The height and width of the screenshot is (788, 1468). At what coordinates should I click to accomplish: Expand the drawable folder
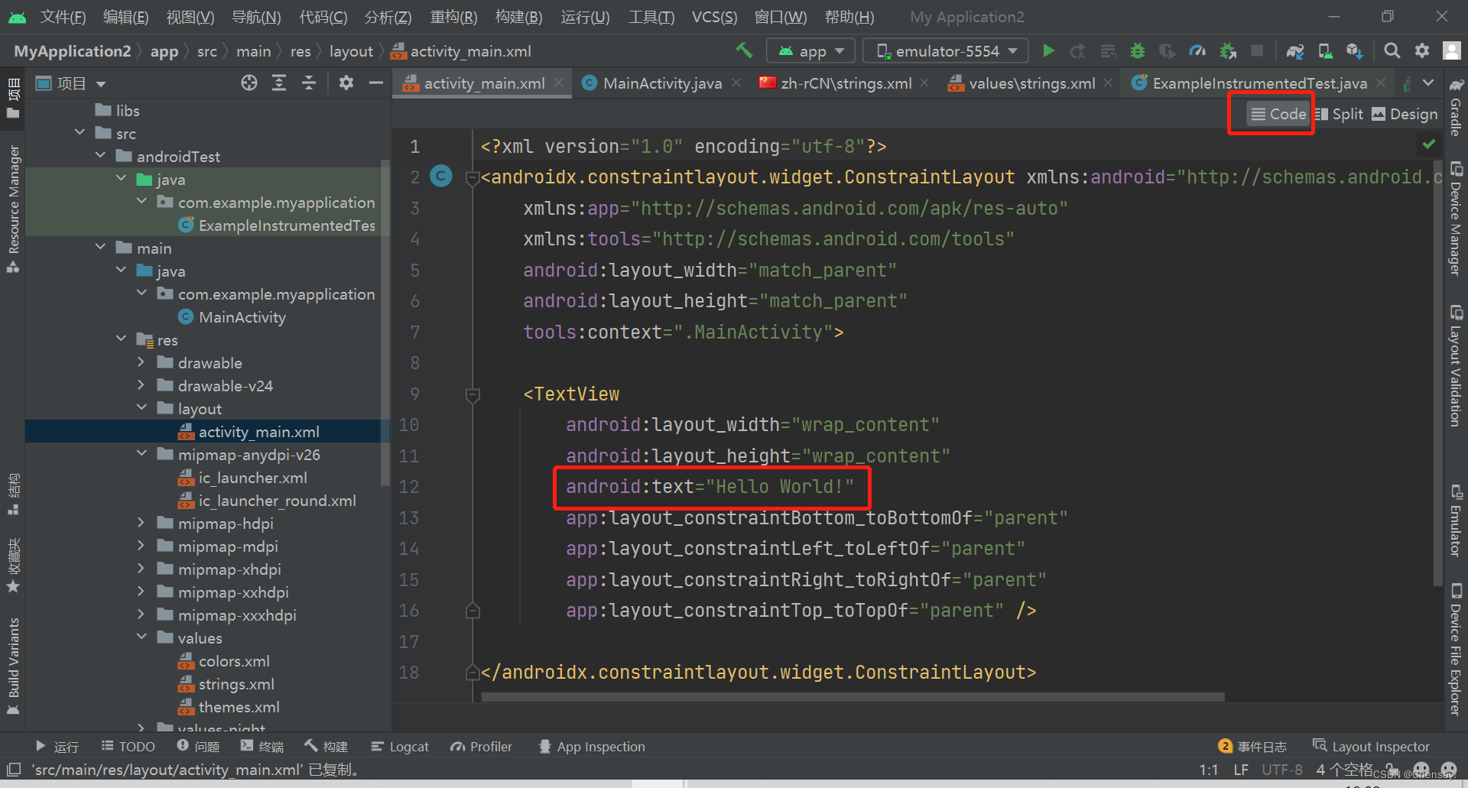coord(141,362)
